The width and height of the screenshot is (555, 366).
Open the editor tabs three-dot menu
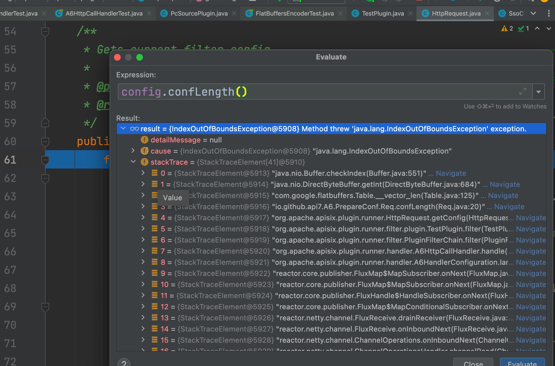tap(548, 13)
